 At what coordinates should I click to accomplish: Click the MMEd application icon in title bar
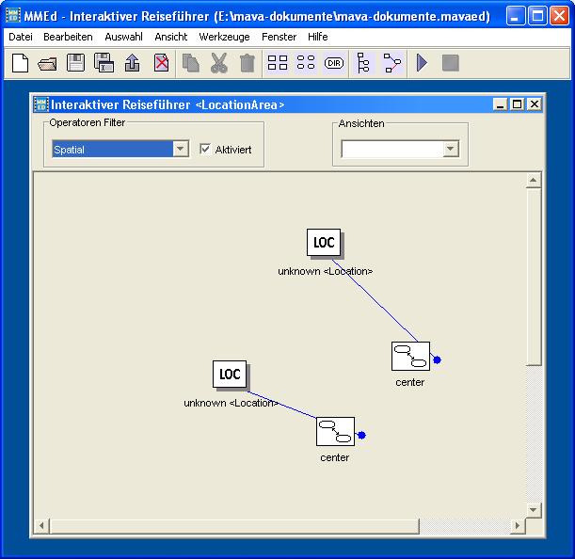point(13,16)
